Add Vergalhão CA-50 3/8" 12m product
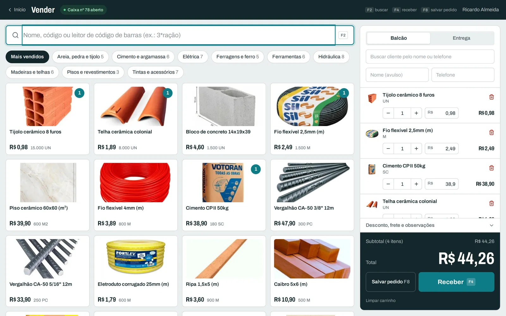The height and width of the screenshot is (316, 506). coord(312,195)
